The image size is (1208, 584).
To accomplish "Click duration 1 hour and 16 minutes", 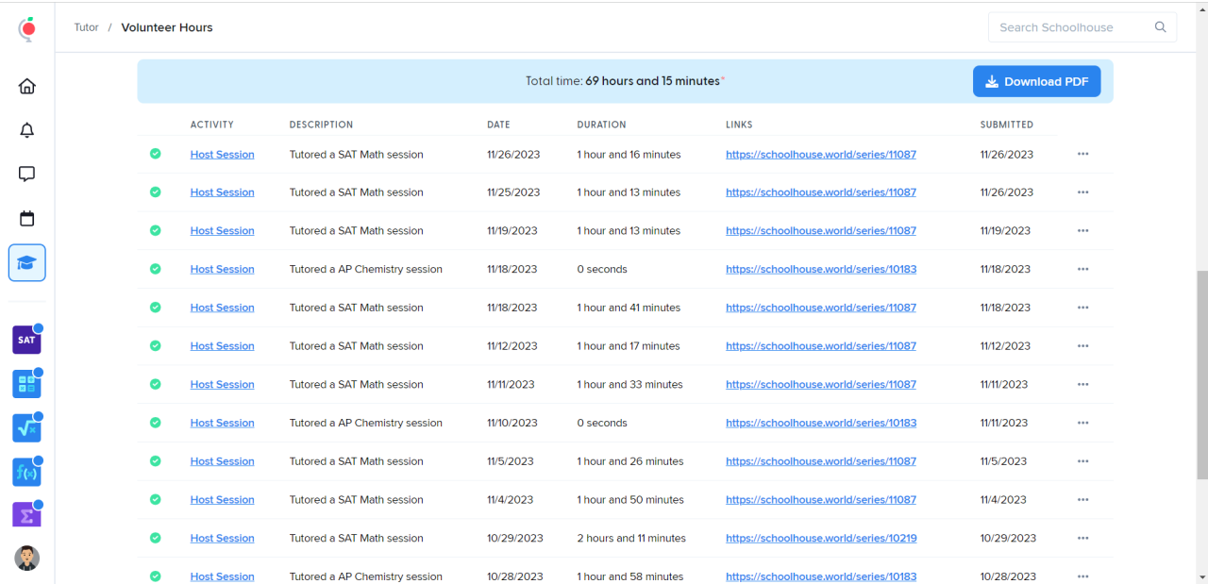I will [x=629, y=154].
